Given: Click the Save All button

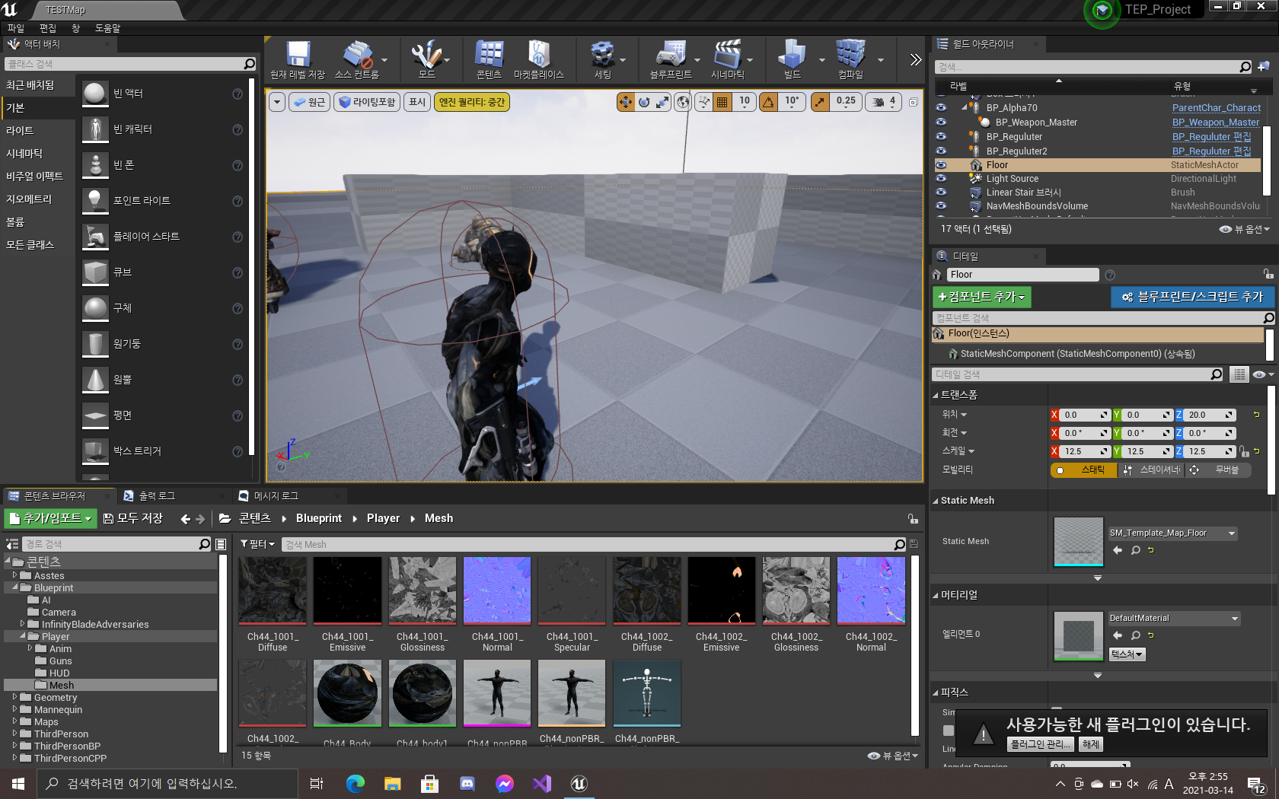Looking at the screenshot, I should pyautogui.click(x=133, y=519).
